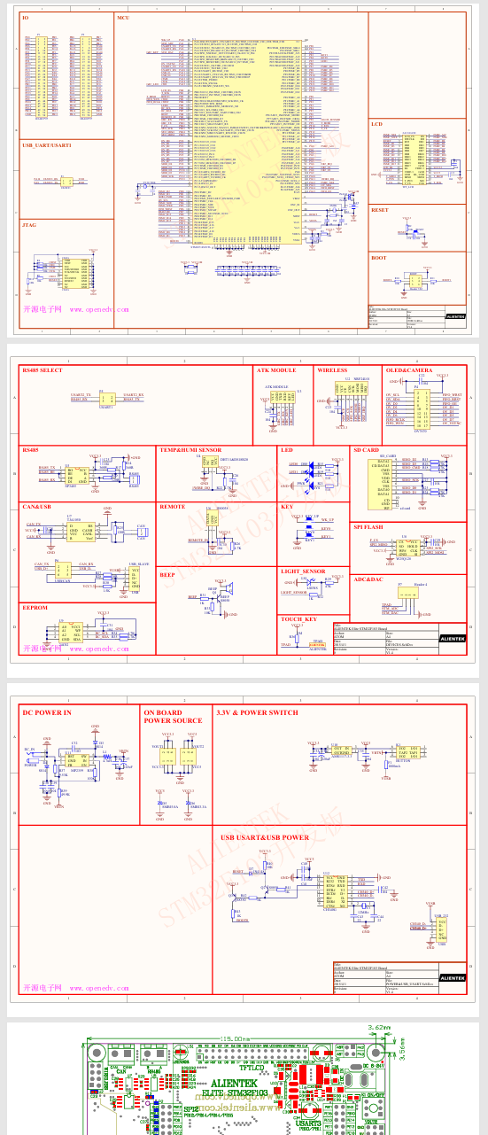Image resolution: width=488 pixels, height=1135 pixels.
Task: Click the TOUCH_KEY section label
Action: (x=298, y=619)
